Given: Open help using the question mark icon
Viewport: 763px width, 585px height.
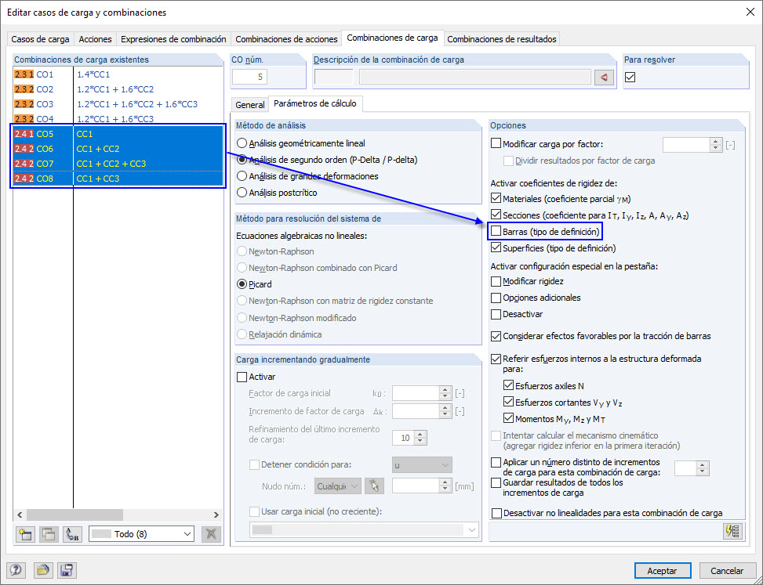Looking at the screenshot, I should (16, 570).
